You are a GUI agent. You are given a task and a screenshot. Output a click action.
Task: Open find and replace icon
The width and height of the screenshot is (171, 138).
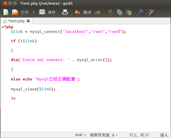click(151, 12)
